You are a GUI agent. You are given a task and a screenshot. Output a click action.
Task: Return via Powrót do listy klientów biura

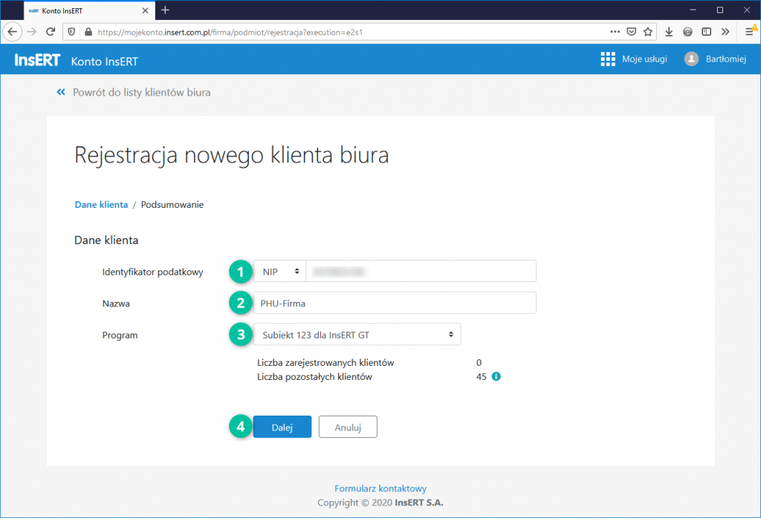click(142, 92)
